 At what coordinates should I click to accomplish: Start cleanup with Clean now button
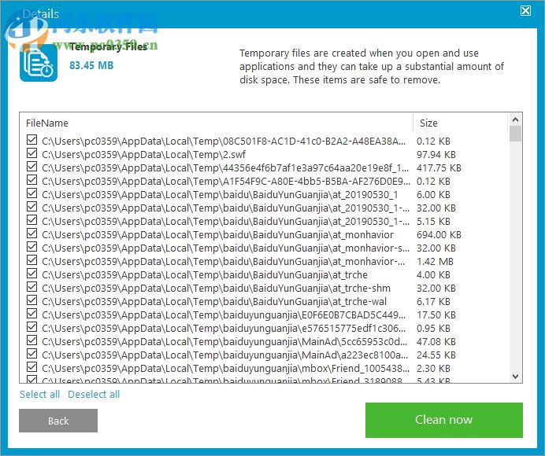[x=444, y=420]
